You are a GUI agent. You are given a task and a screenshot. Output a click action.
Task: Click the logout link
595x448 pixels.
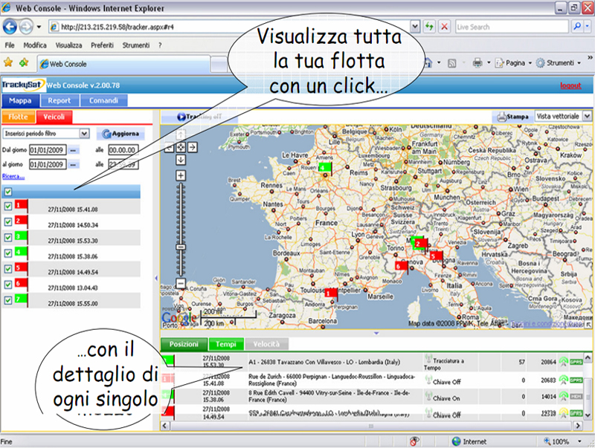[x=570, y=85]
